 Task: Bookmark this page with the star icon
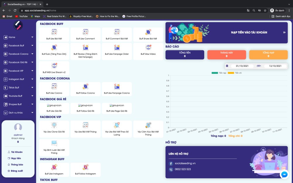click(265, 10)
